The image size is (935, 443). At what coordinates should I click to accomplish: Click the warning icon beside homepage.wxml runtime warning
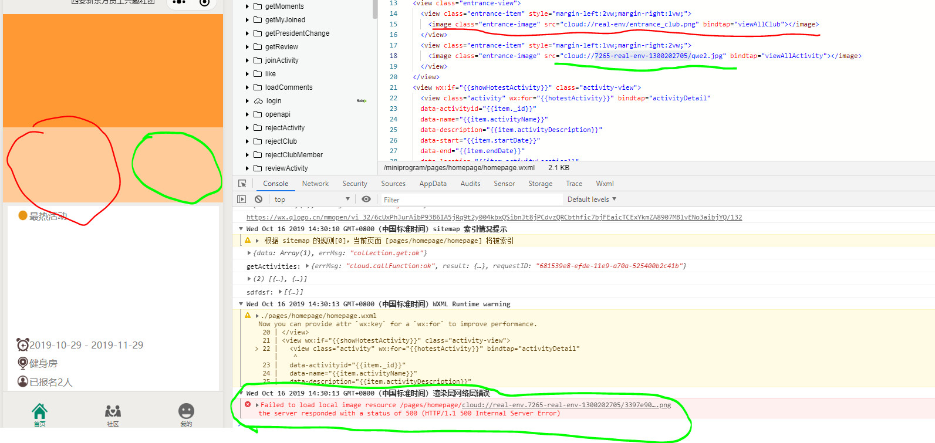[248, 316]
